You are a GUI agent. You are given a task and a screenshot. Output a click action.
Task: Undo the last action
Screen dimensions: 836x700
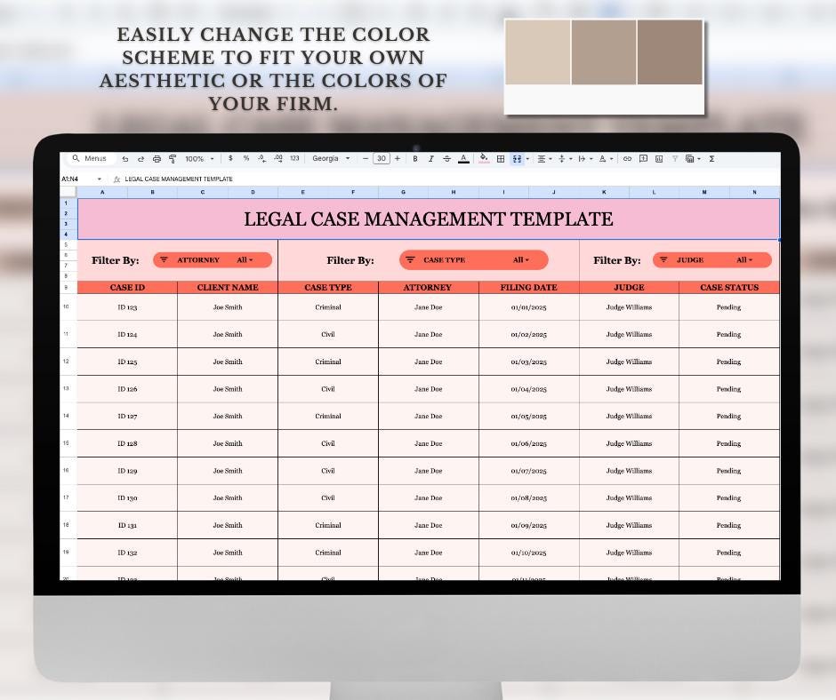coord(124,158)
